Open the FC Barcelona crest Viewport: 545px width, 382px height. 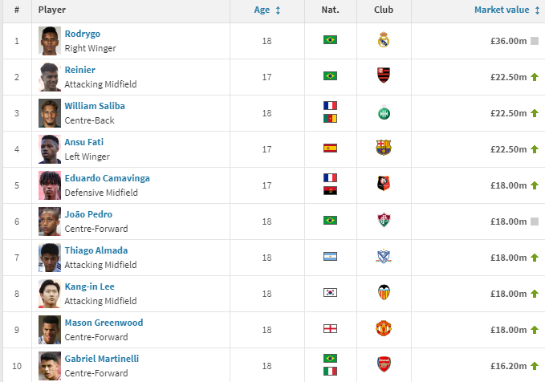pos(384,148)
